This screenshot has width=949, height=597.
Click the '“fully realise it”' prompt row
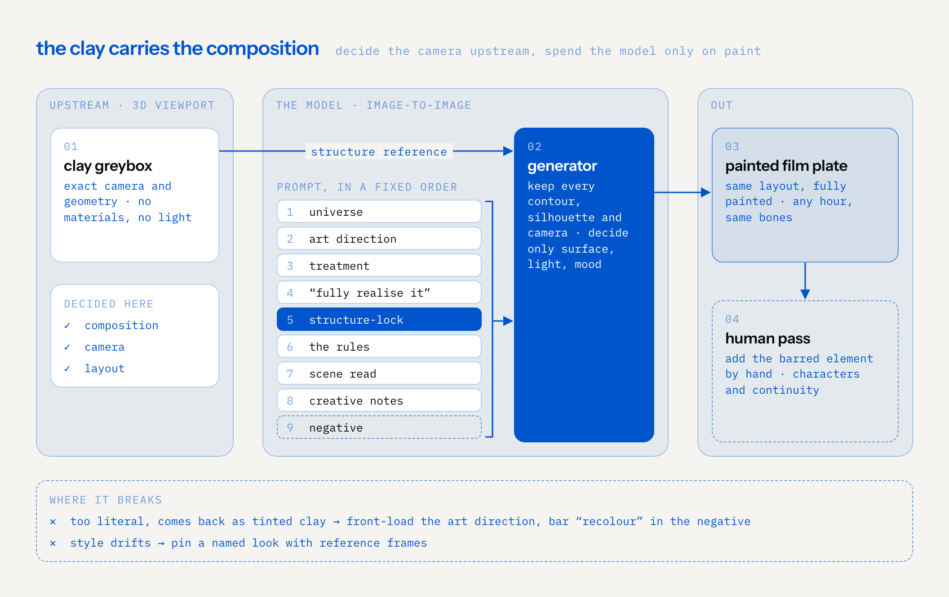pos(379,293)
